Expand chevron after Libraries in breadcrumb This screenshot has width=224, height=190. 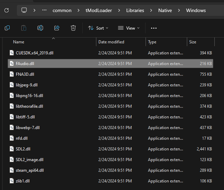151,10
